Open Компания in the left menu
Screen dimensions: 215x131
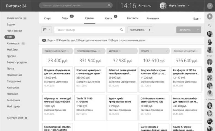pos(13,88)
